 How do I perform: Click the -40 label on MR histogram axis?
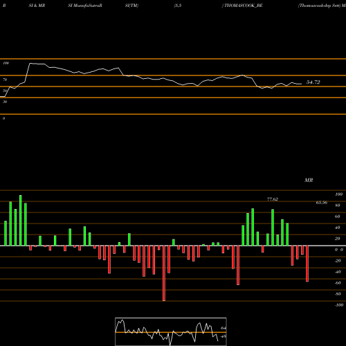coord(338,272)
